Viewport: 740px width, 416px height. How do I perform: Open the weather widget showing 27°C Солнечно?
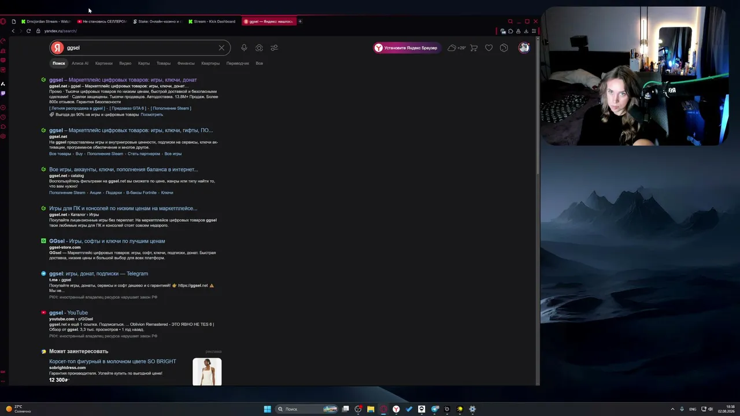(18, 409)
